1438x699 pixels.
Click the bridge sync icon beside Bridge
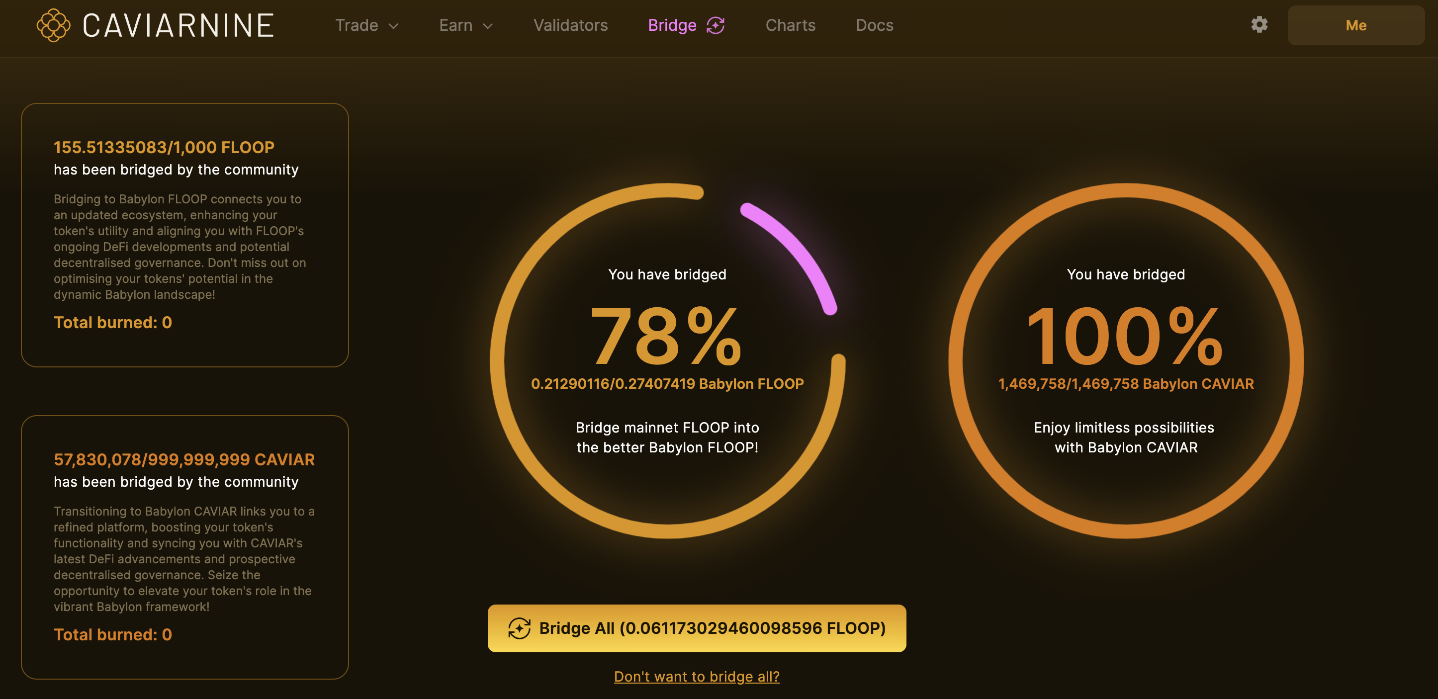click(716, 25)
